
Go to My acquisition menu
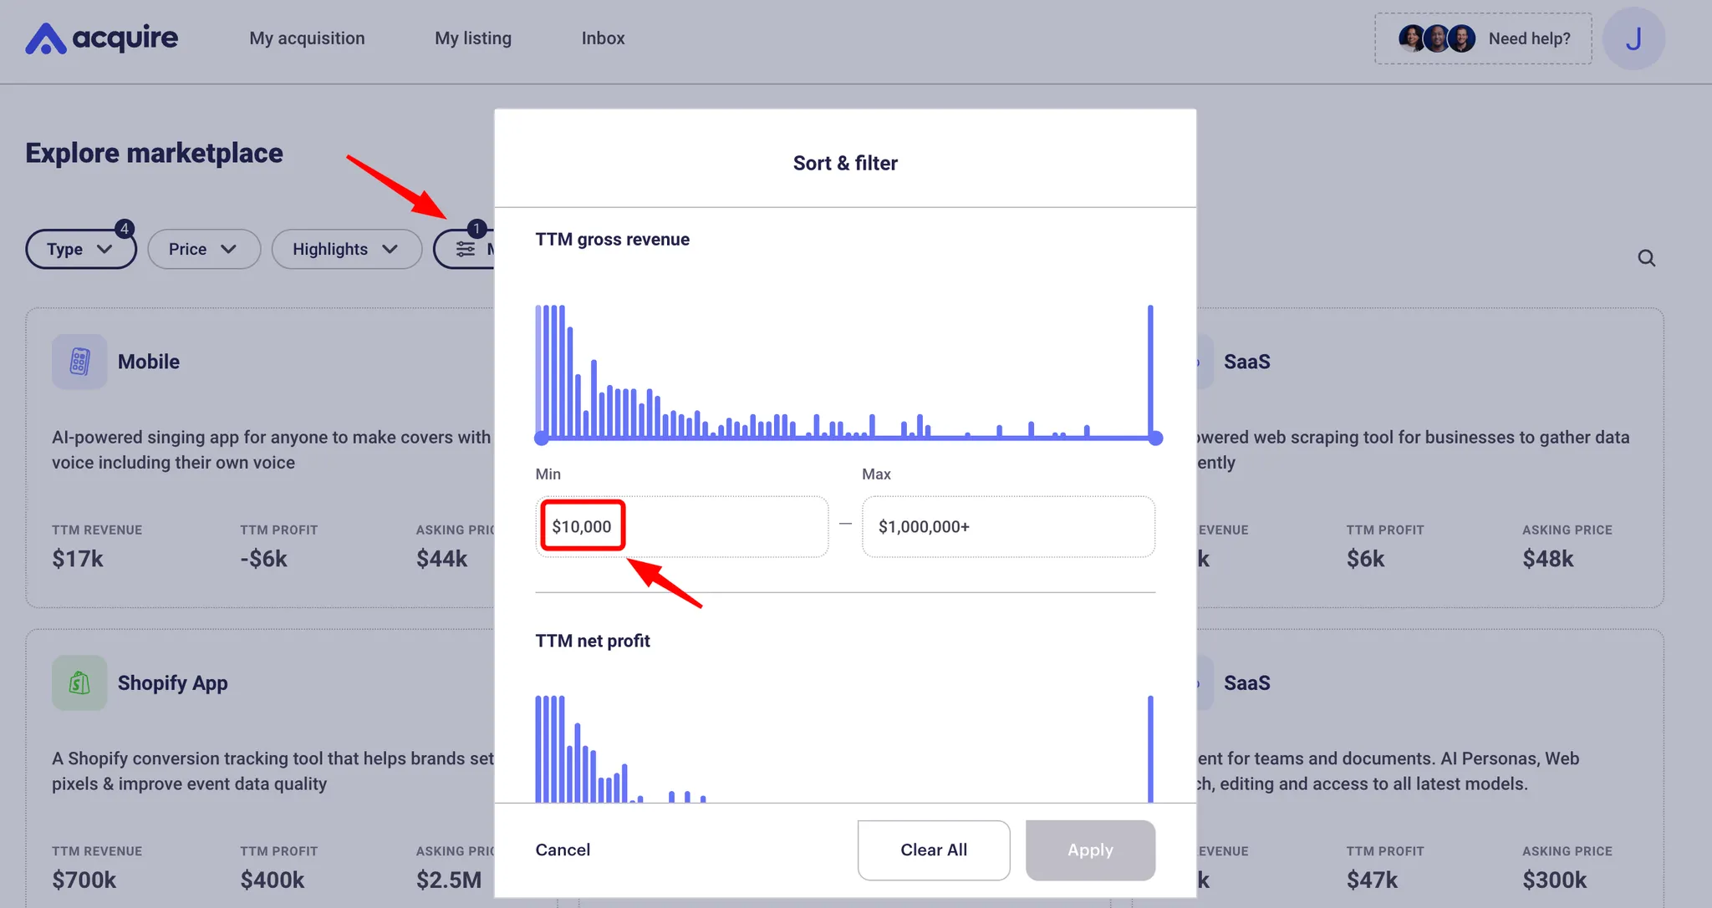click(x=307, y=38)
